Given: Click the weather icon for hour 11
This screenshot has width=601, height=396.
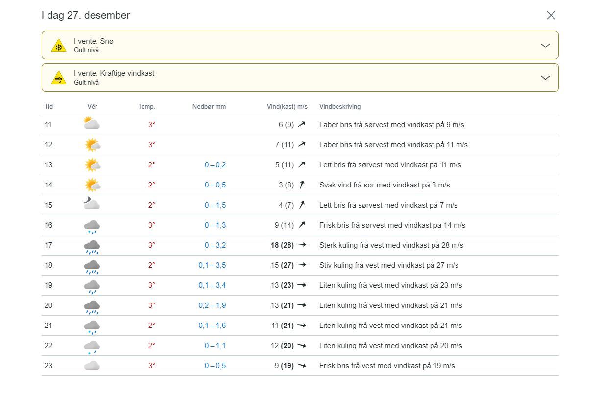Looking at the screenshot, I should [x=92, y=123].
